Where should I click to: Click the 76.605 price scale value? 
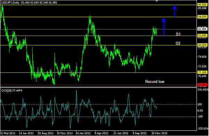coord(202,76)
